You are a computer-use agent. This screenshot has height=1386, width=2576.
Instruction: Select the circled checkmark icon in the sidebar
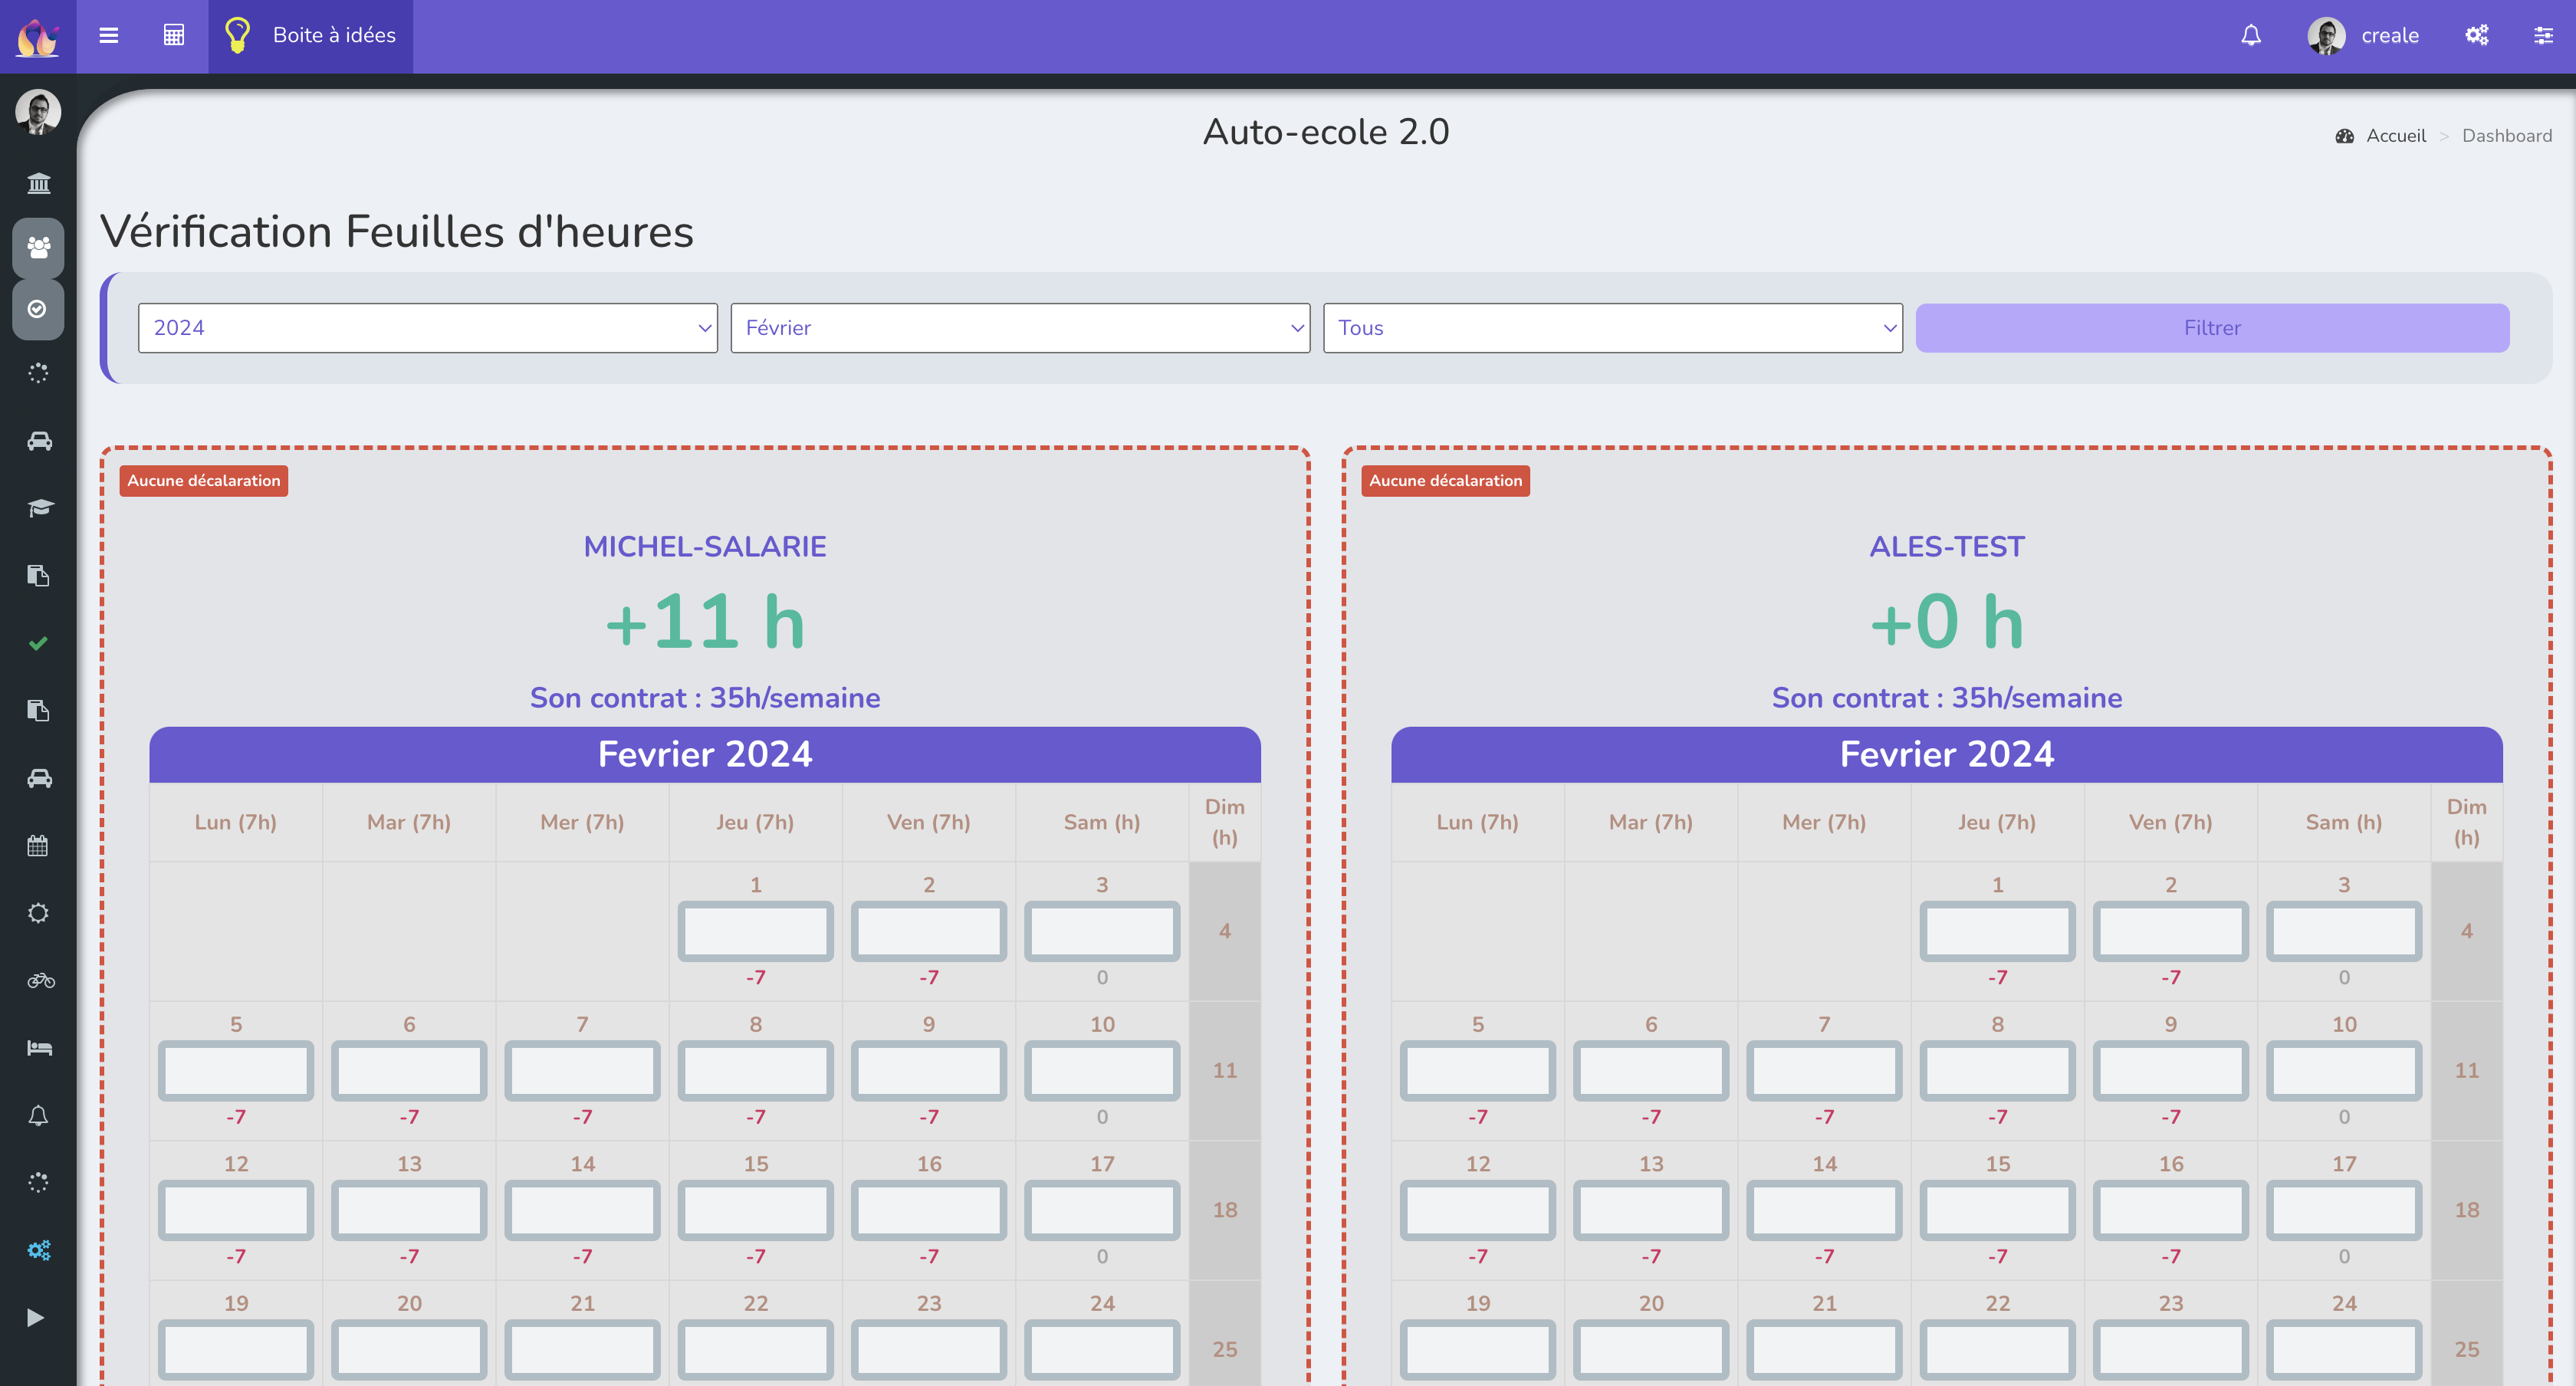38,309
